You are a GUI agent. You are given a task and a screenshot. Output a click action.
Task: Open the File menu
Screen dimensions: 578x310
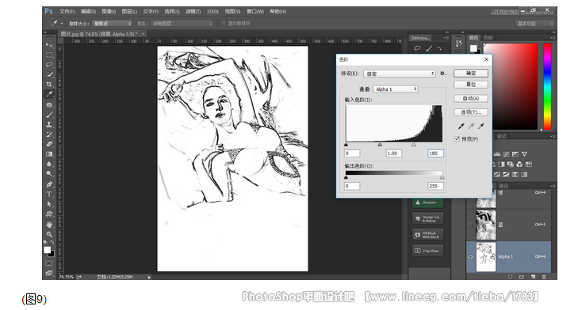coord(67,11)
